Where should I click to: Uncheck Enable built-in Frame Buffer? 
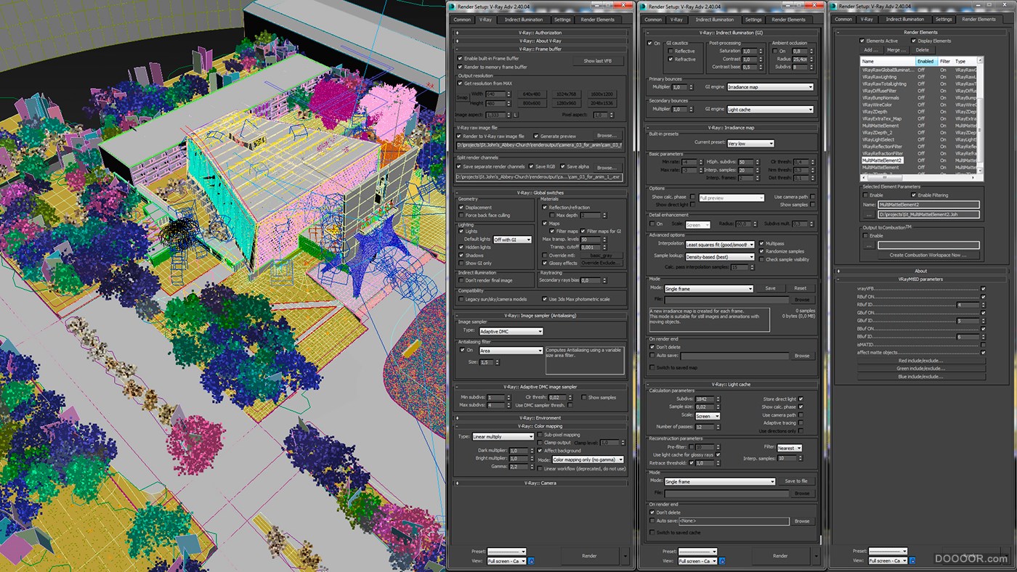pyautogui.click(x=461, y=58)
